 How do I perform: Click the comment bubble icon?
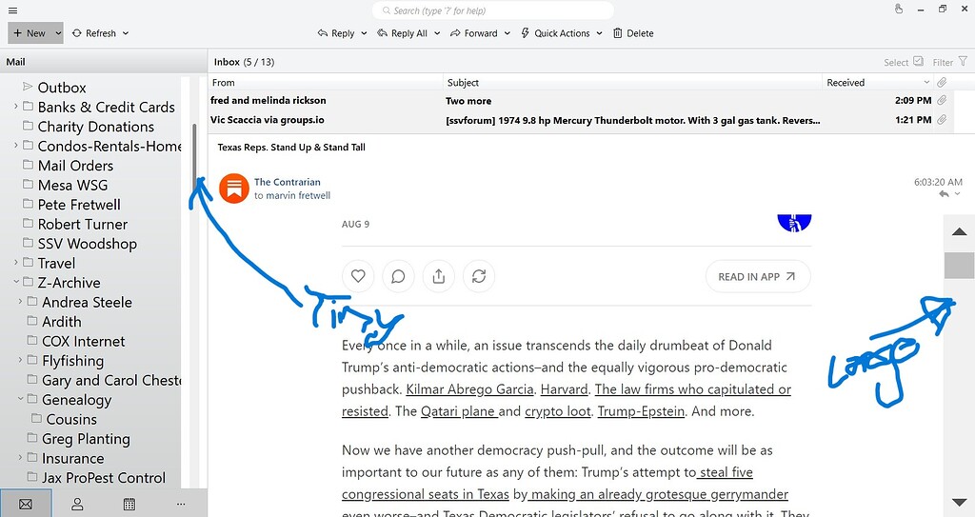[x=399, y=276]
